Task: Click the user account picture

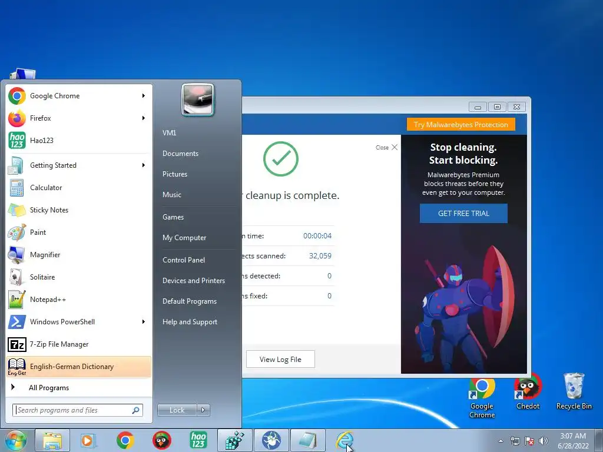Action: point(198,100)
